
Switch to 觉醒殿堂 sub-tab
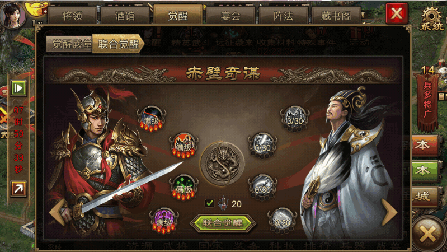coord(70,44)
